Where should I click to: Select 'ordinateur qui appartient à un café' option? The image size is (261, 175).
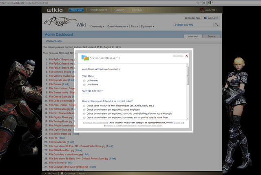click(84, 114)
